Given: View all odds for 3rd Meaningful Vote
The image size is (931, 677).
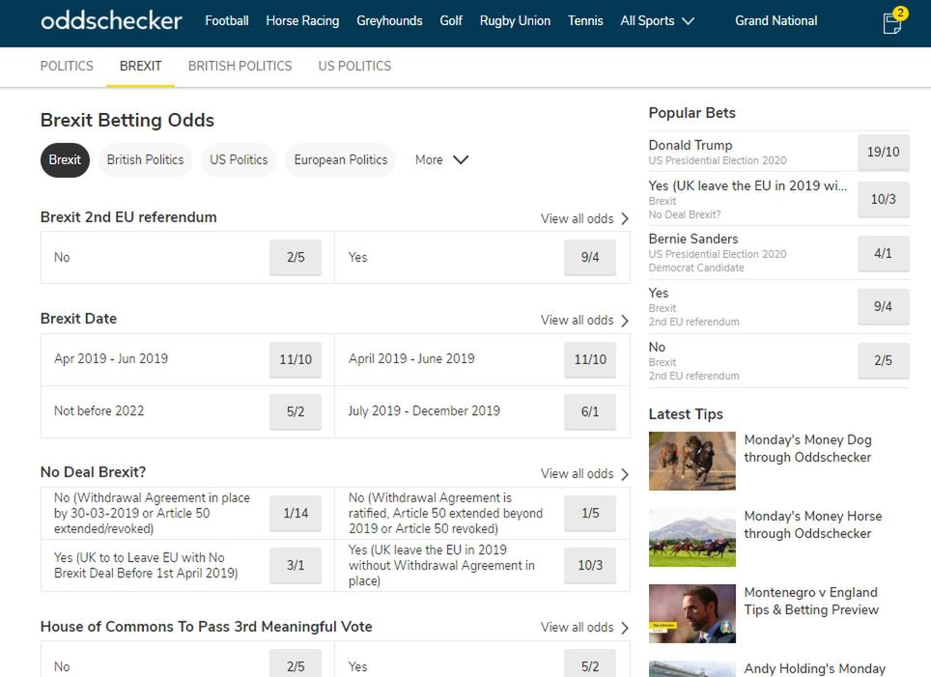Looking at the screenshot, I should (584, 627).
